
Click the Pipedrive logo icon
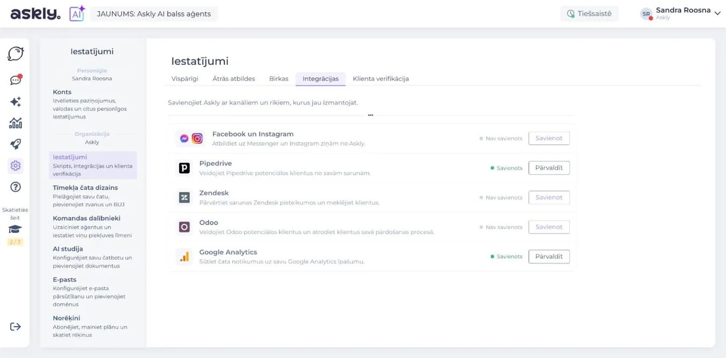[184, 168]
